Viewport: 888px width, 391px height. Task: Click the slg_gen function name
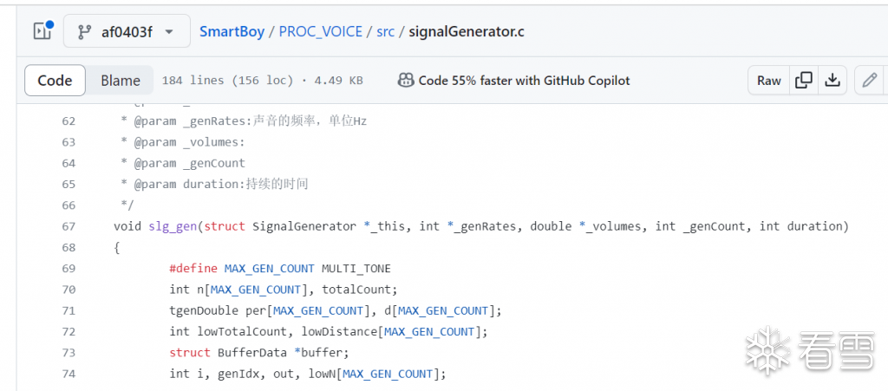point(173,226)
